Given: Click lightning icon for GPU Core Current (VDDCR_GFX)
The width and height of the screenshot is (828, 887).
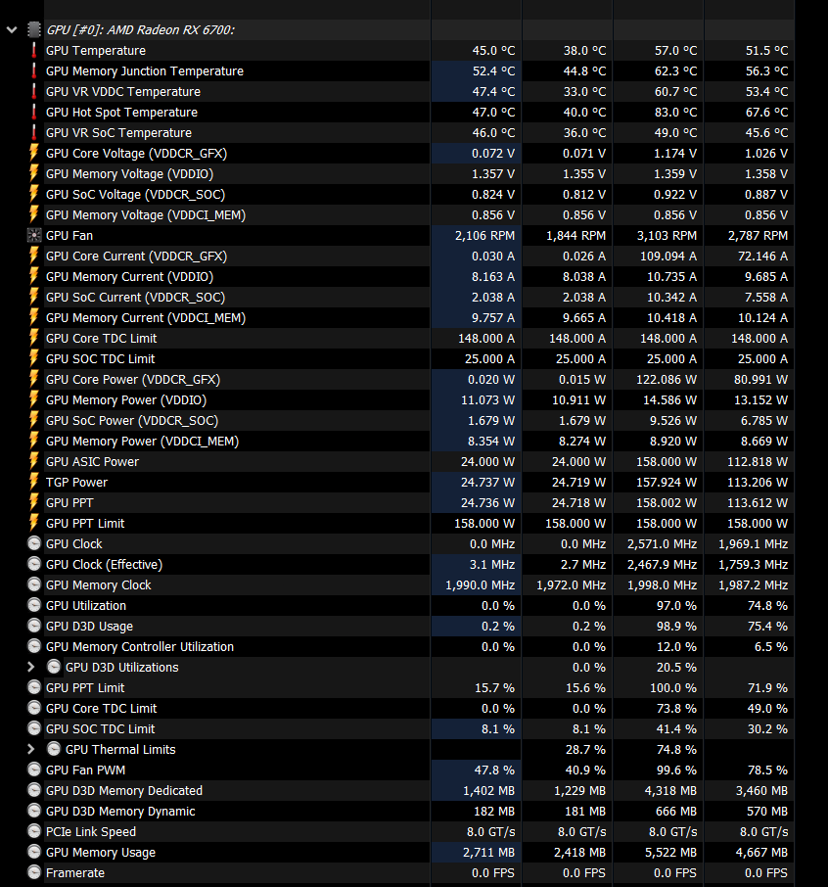Looking at the screenshot, I should tap(34, 256).
